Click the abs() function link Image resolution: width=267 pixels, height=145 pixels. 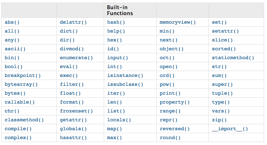pos(12,22)
